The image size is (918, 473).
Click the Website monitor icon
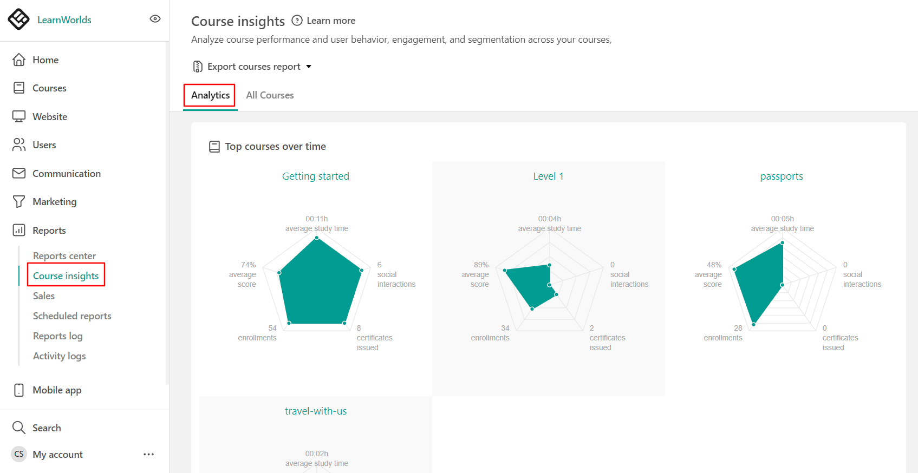[19, 116]
